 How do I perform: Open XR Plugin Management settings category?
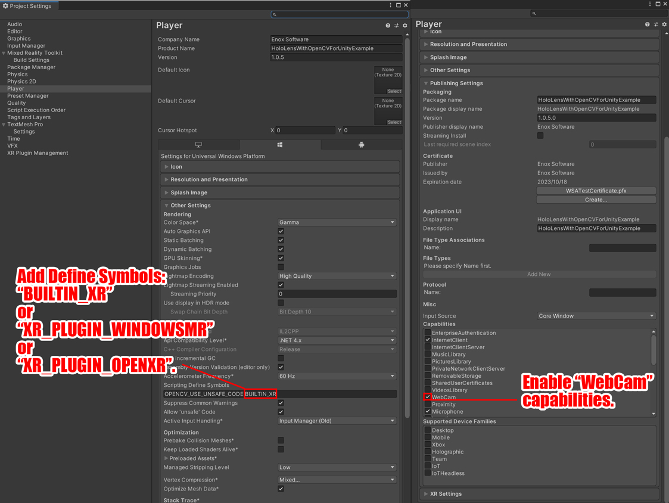point(38,153)
